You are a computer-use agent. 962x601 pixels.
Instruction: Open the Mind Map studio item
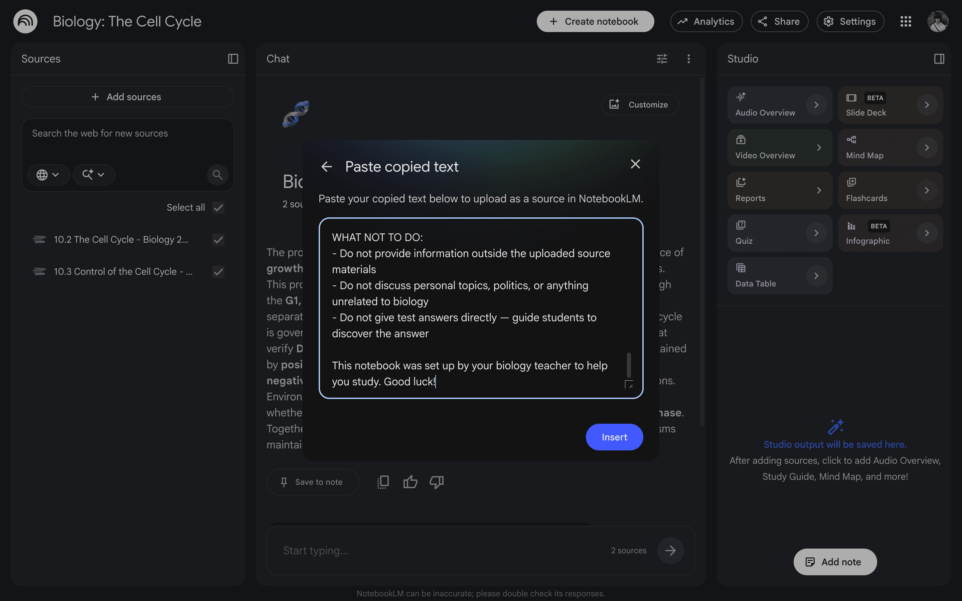point(891,148)
